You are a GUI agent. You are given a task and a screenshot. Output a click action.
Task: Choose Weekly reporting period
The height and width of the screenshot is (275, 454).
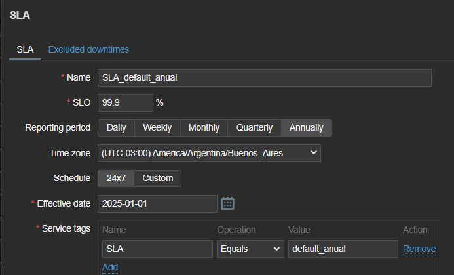(157, 127)
